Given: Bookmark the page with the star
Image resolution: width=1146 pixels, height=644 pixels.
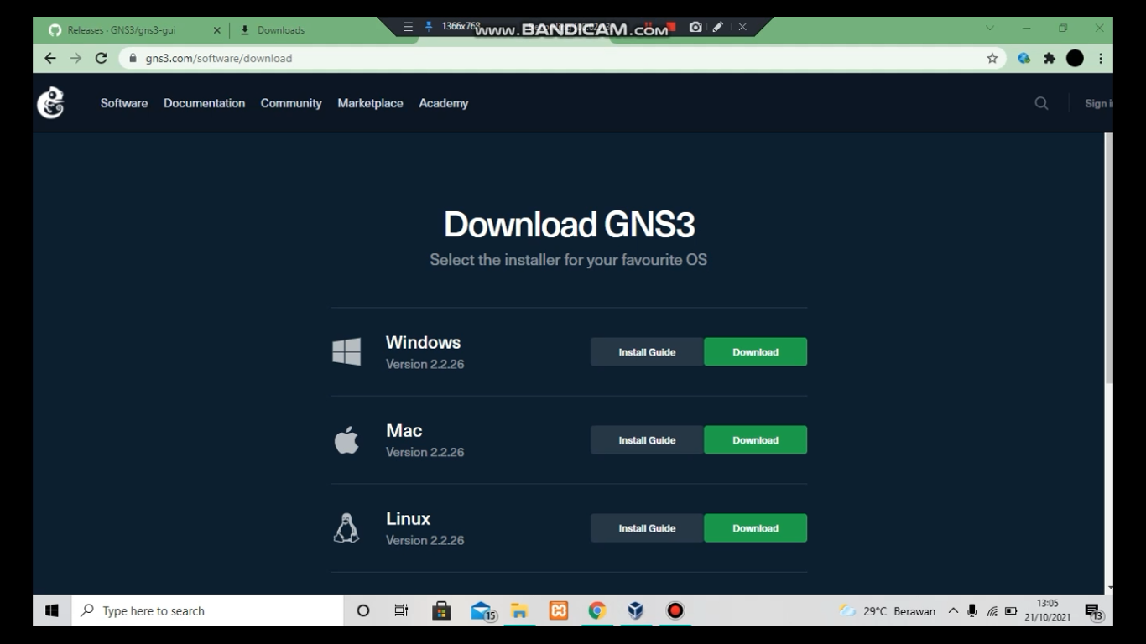Looking at the screenshot, I should (991, 58).
